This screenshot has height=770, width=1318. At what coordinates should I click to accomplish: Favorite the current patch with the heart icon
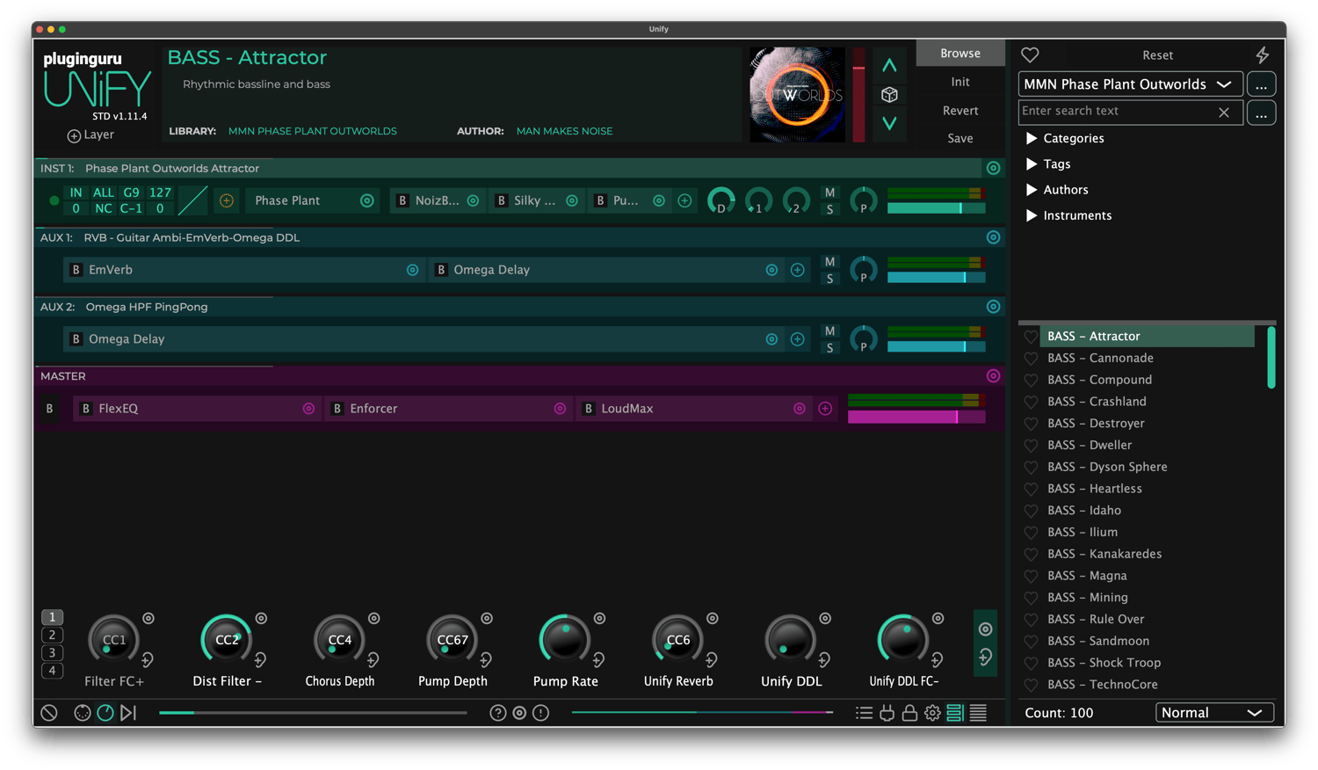[x=1030, y=55]
